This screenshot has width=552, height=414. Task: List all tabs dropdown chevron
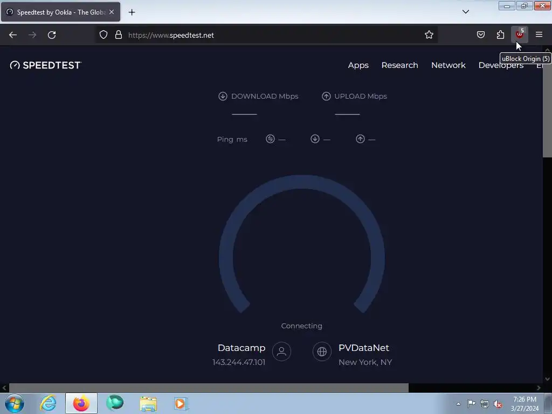[x=465, y=12]
